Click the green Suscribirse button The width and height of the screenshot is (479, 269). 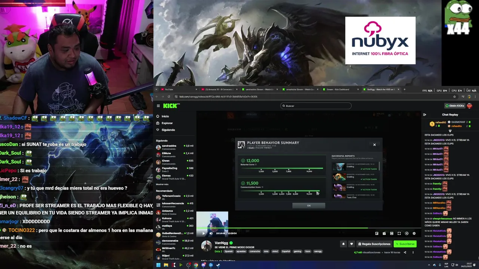click(405, 244)
